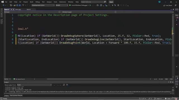179x100 pixels.
Task: Open the Debug menu
Action: (37, 2)
